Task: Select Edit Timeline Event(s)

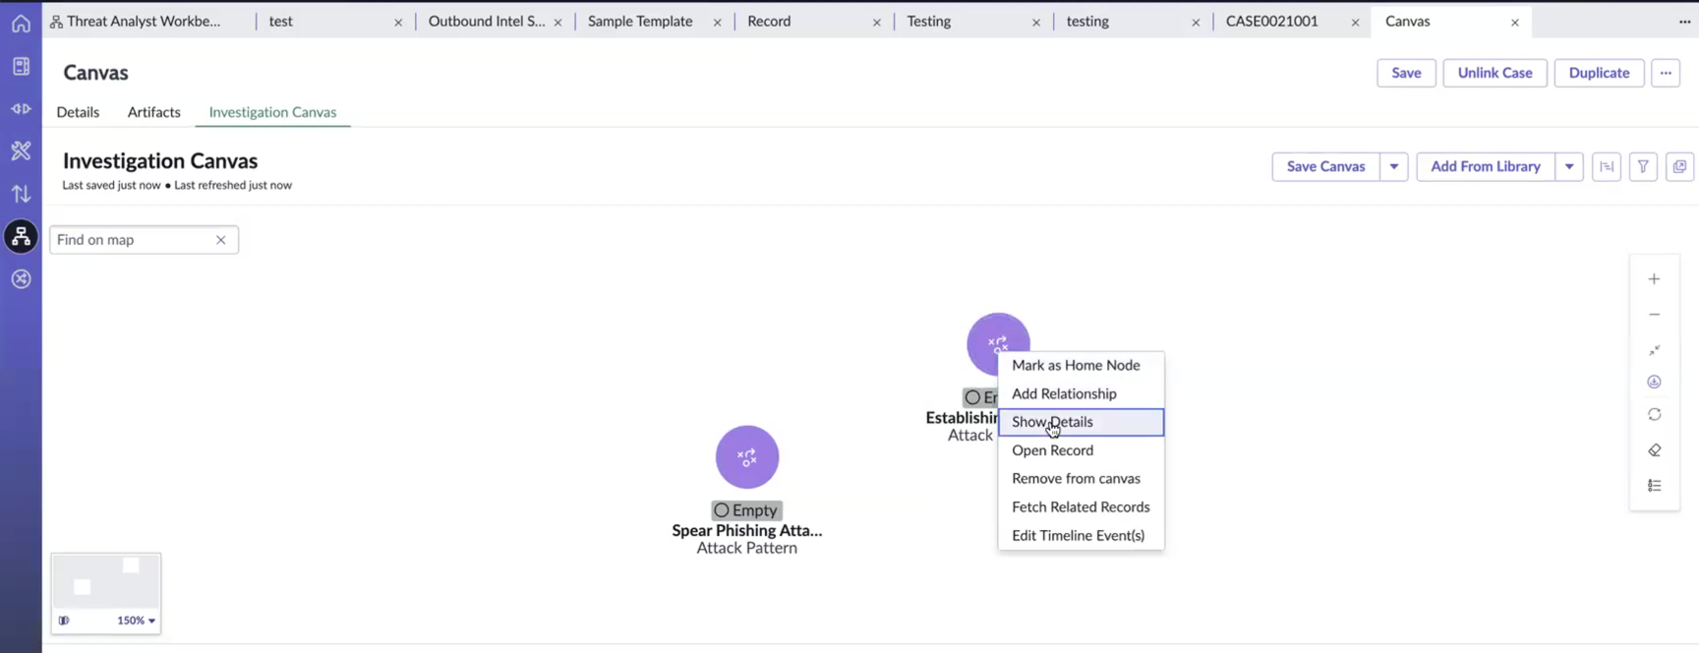Action: point(1081,536)
